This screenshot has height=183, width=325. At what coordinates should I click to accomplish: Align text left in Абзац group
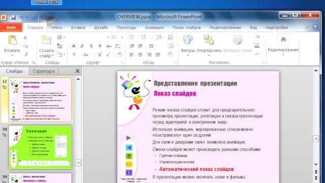(132, 54)
